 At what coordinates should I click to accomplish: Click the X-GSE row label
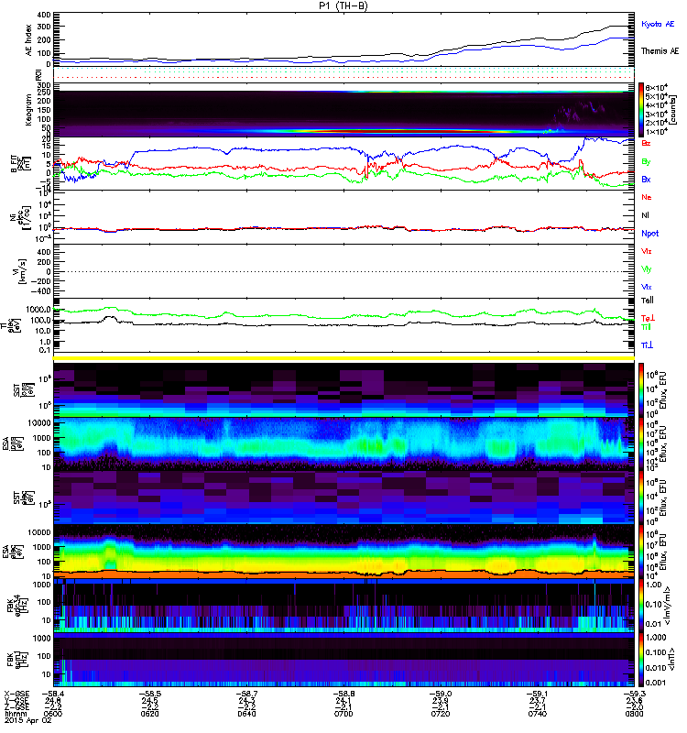16,695
